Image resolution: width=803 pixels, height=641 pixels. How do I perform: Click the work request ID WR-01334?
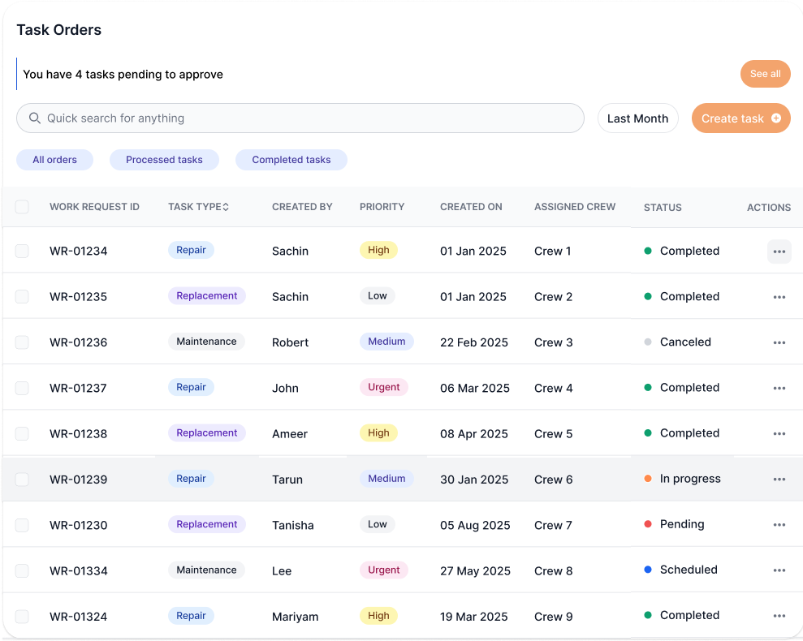[79, 571]
